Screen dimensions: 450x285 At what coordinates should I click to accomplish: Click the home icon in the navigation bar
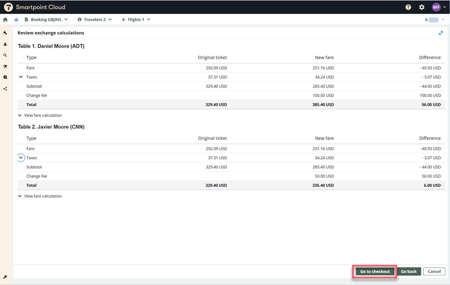pyautogui.click(x=6, y=20)
